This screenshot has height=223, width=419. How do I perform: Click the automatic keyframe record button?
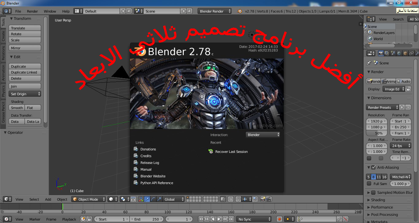(x=279, y=219)
